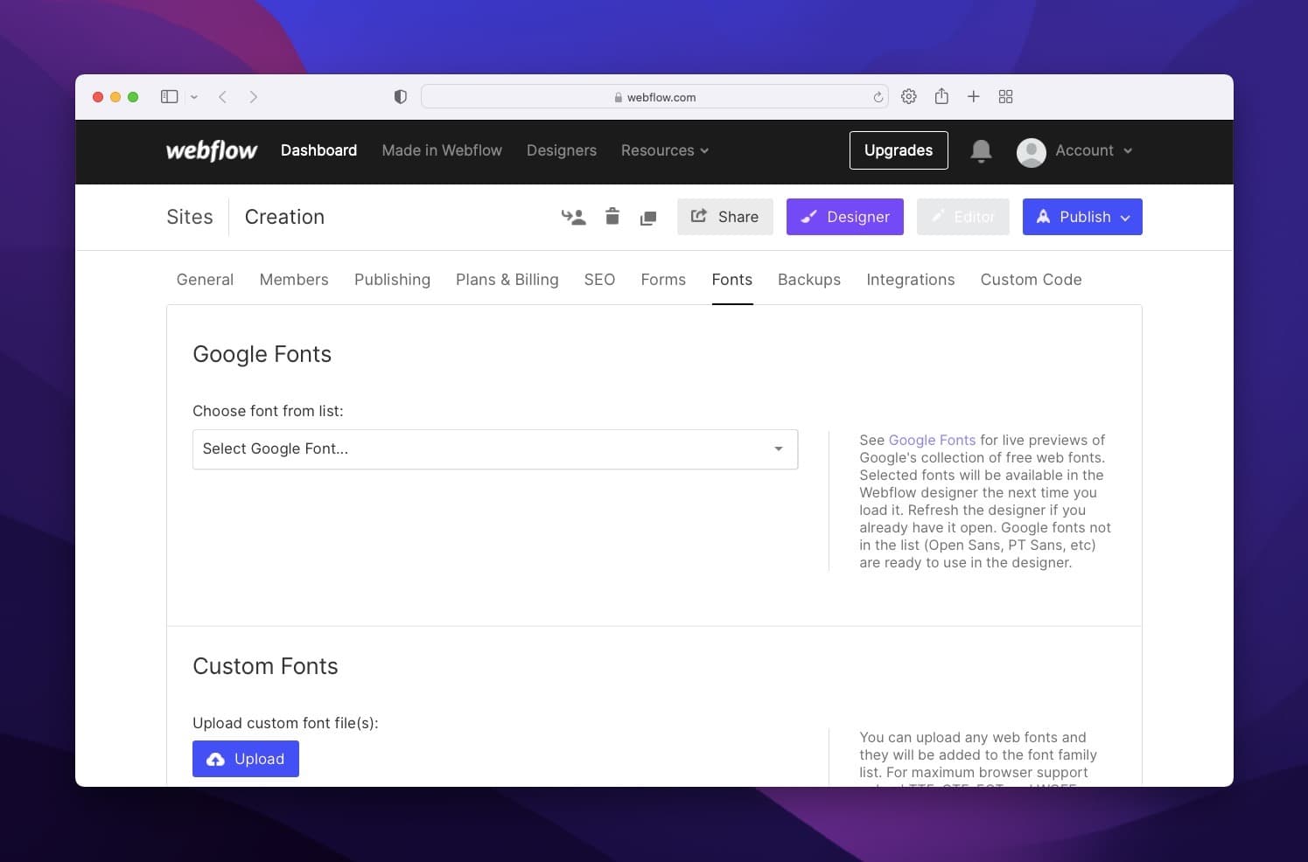
Task: Open the notifications bell
Action: click(982, 151)
